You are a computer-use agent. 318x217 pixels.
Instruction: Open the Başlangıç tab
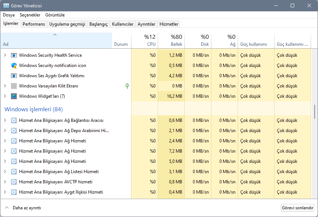click(x=99, y=24)
